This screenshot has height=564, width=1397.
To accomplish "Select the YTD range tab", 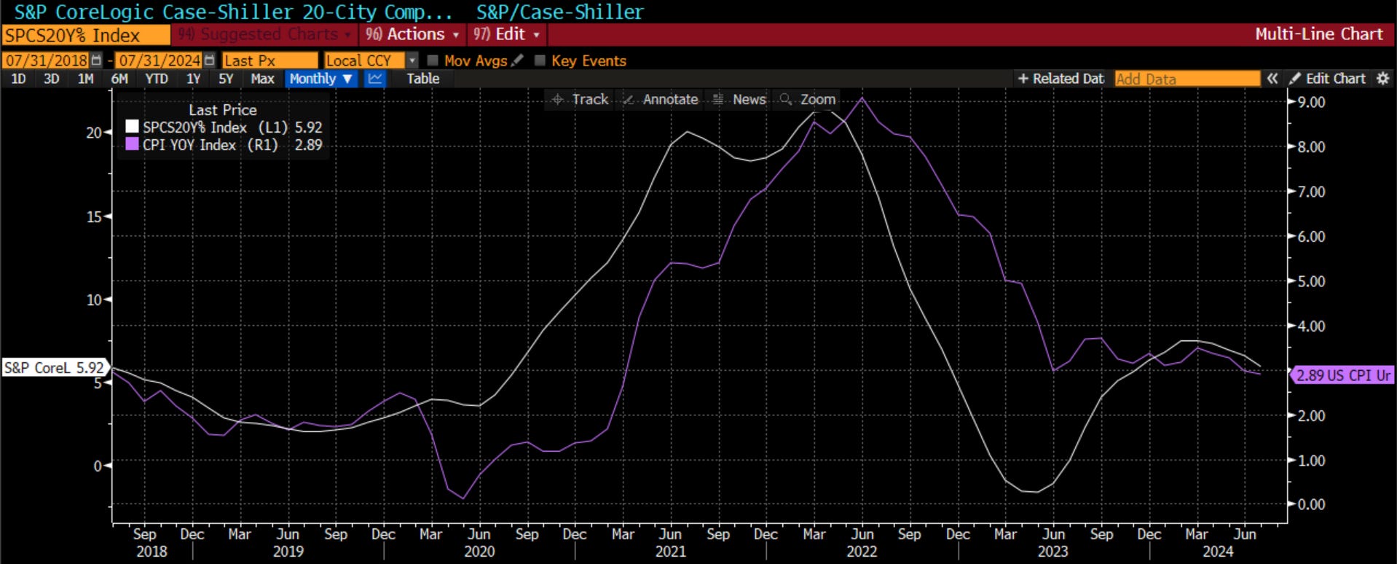I will coord(156,79).
